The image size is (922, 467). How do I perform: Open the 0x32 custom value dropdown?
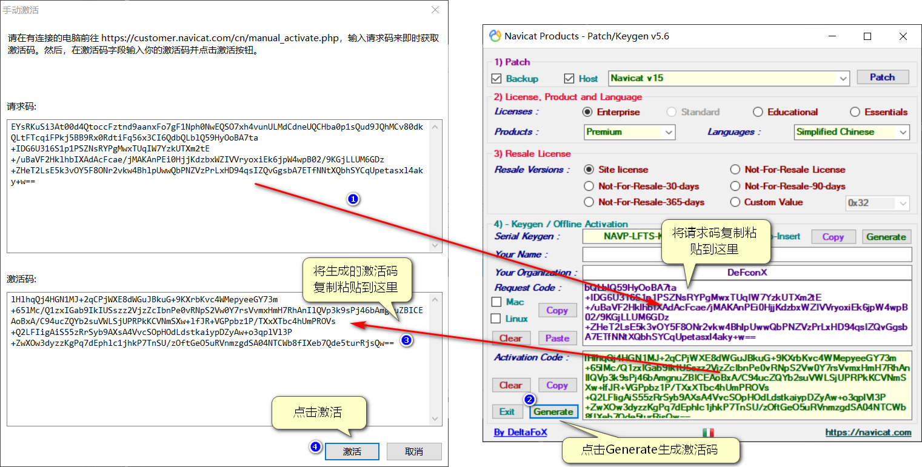coord(903,203)
